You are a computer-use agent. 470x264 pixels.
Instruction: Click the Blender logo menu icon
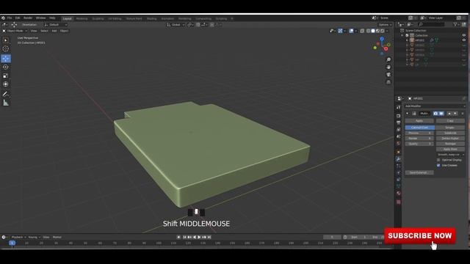(3, 18)
